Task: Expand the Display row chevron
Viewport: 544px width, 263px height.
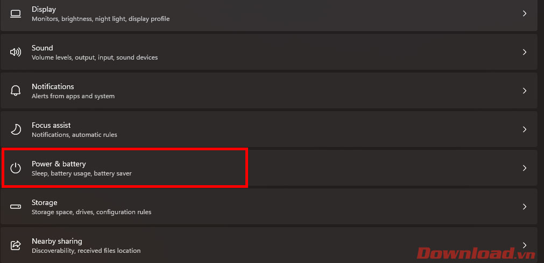Action: pos(525,13)
